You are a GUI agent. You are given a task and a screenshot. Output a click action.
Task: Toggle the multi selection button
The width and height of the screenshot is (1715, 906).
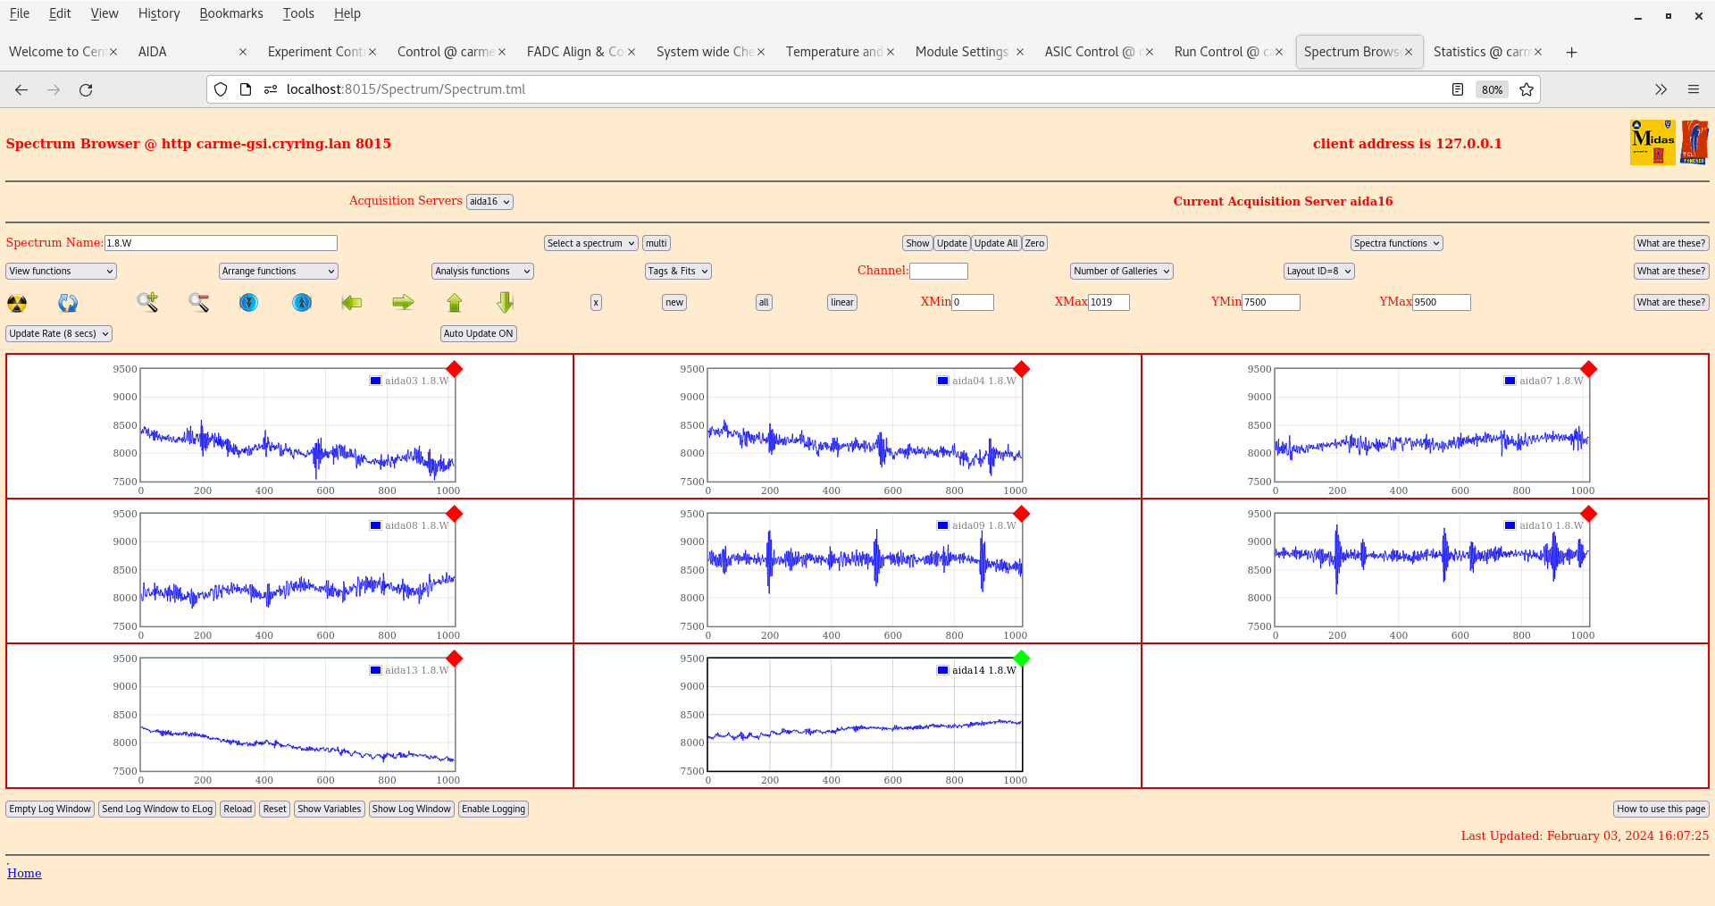656,243
